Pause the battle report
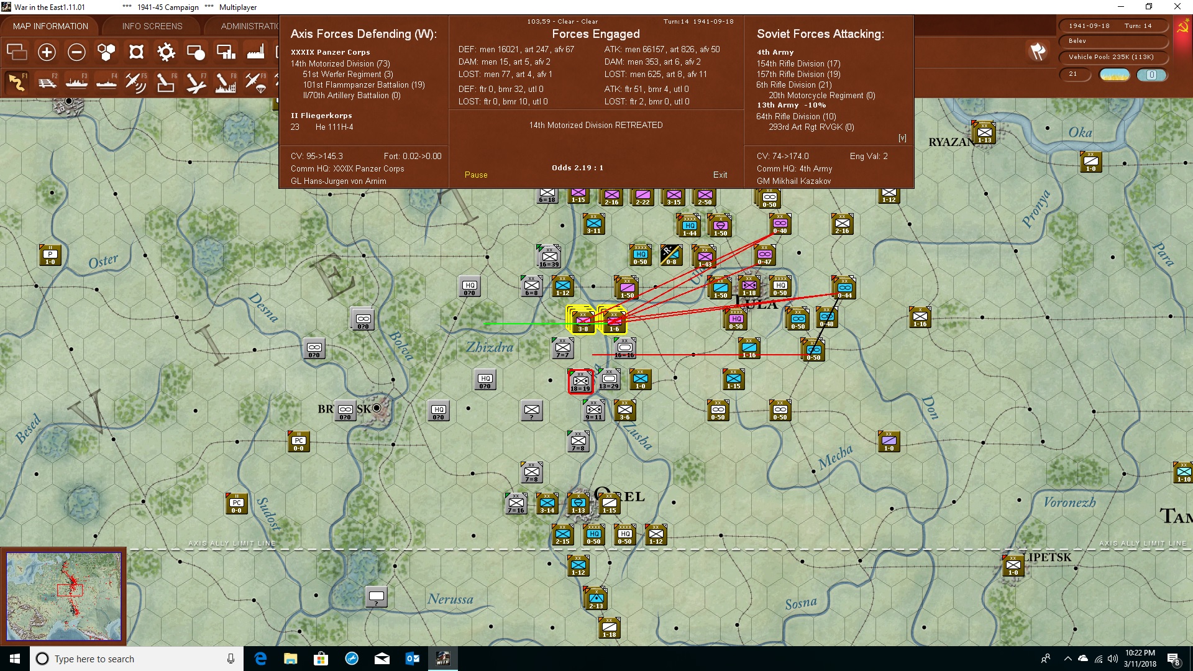1193x671 pixels. coord(476,175)
